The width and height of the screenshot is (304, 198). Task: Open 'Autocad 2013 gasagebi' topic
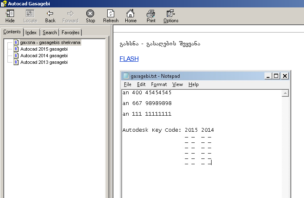(x=44, y=62)
